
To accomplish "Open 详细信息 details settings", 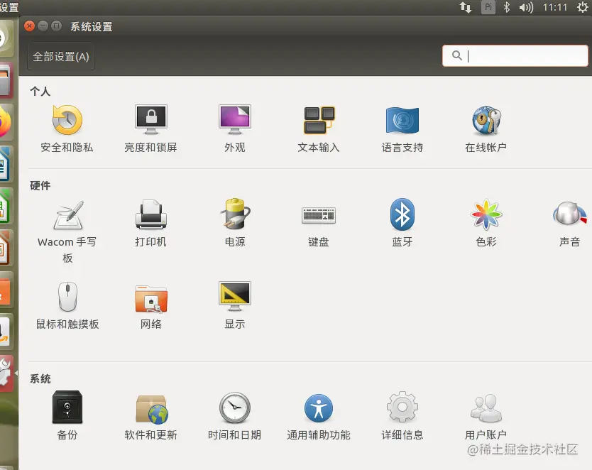I will 402,415.
